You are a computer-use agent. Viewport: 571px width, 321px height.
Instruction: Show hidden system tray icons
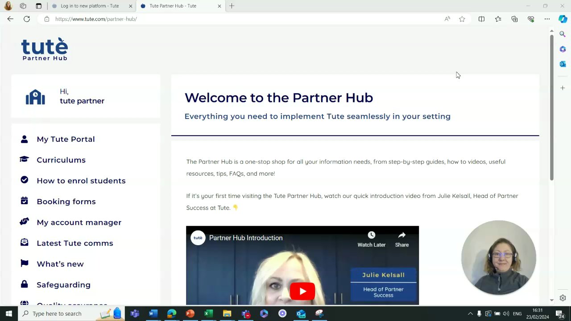(470, 313)
